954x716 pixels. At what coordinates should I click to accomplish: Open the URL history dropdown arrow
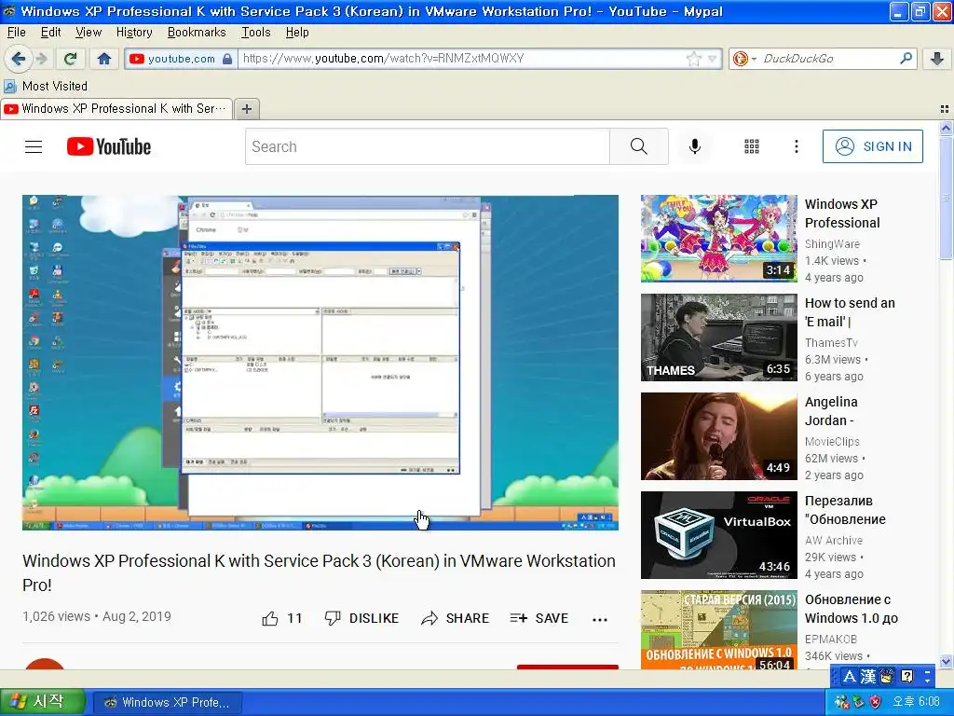tap(712, 59)
